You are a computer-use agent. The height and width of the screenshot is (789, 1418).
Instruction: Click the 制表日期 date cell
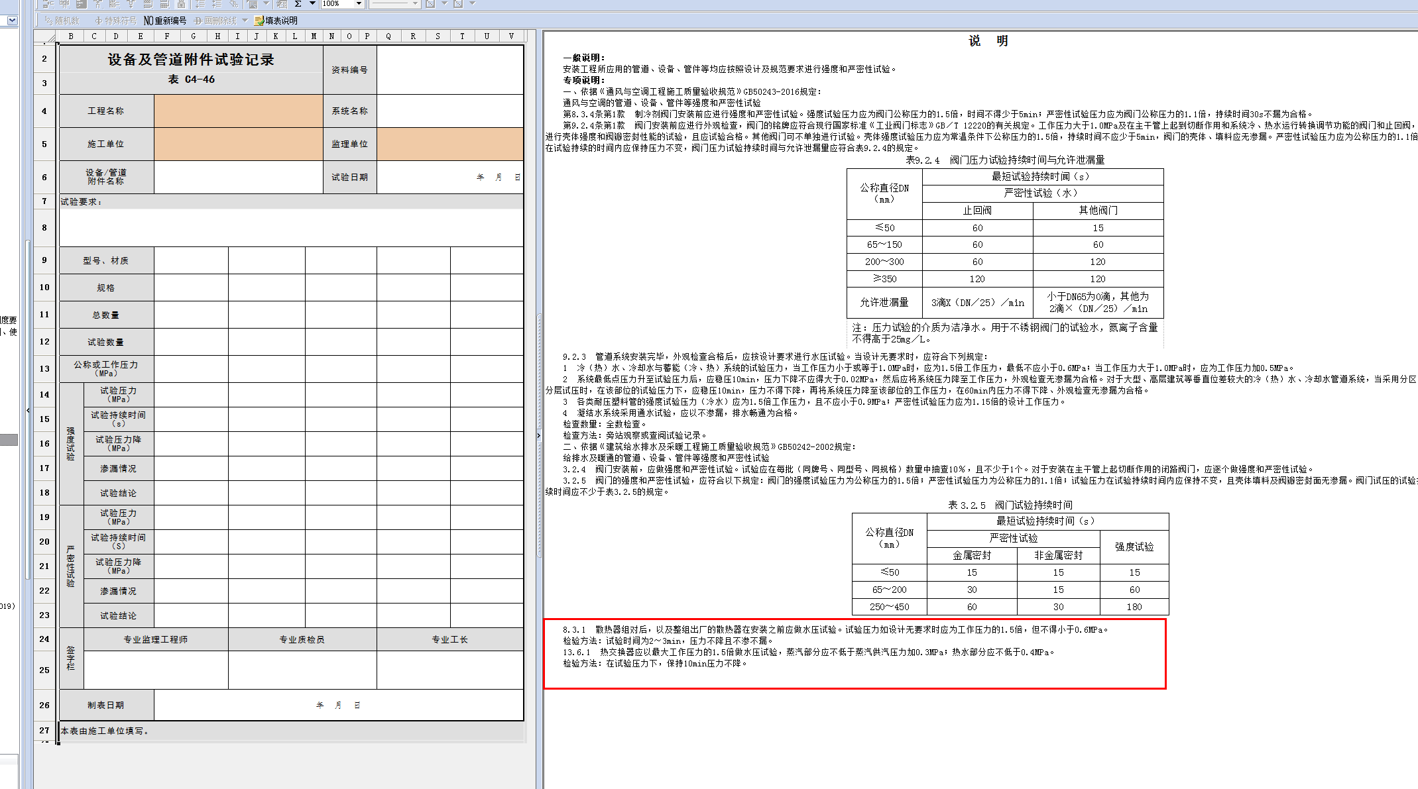(339, 705)
